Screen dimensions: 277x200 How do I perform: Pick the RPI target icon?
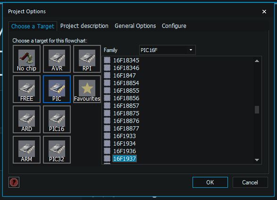[x=87, y=59]
